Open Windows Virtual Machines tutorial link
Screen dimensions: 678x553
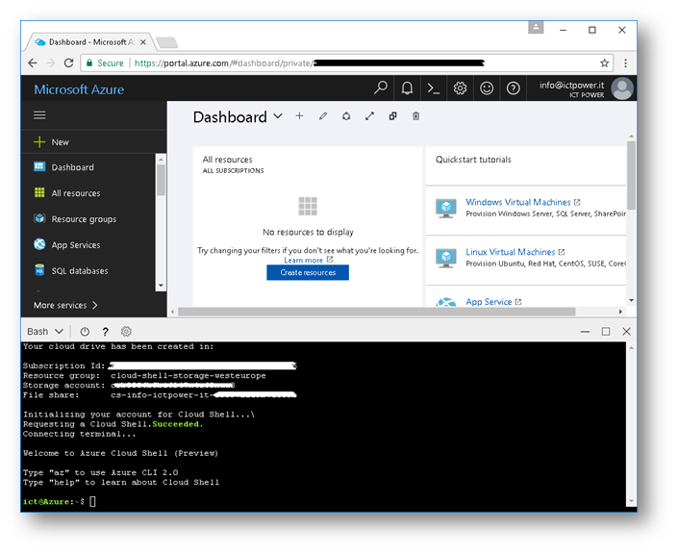click(x=518, y=202)
